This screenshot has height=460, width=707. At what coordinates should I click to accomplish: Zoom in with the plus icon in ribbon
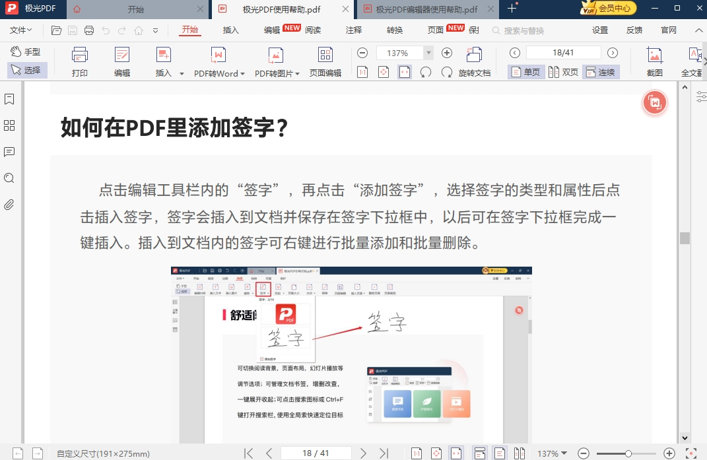pos(447,53)
